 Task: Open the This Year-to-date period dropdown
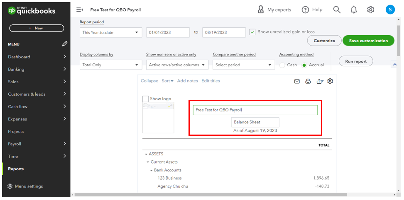coord(111,32)
